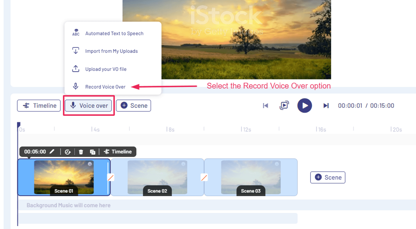Select the Scene 01 thumbnail
416x229 pixels.
coord(64,177)
